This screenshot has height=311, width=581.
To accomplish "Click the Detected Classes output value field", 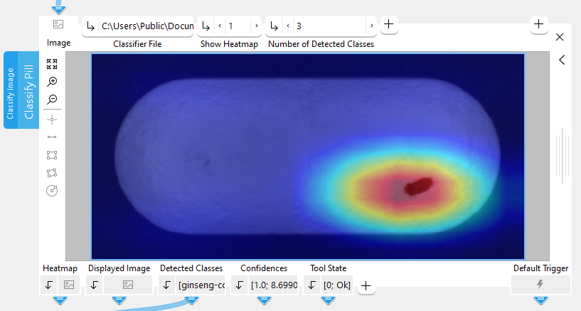I will coord(201,285).
